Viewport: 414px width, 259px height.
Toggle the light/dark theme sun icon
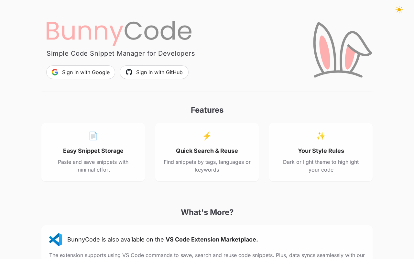[x=399, y=10]
